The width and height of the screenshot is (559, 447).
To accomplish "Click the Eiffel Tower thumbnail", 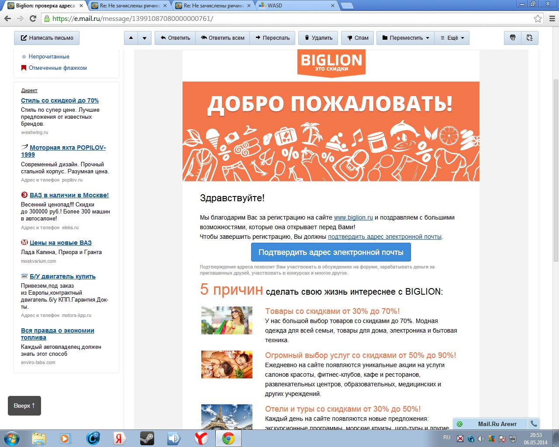I will (x=227, y=417).
